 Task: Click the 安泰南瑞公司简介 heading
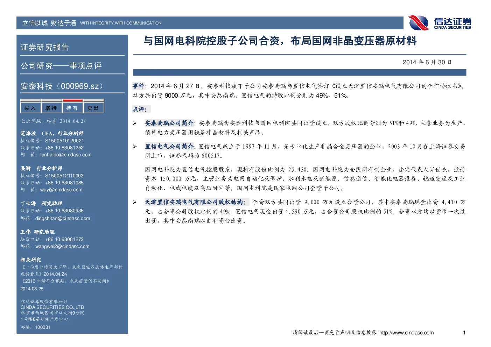[x=169, y=123]
